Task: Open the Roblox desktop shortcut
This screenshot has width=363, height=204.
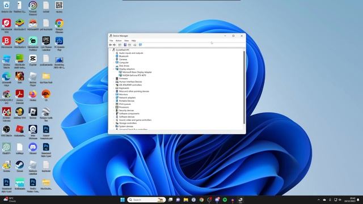Action: click(x=33, y=113)
